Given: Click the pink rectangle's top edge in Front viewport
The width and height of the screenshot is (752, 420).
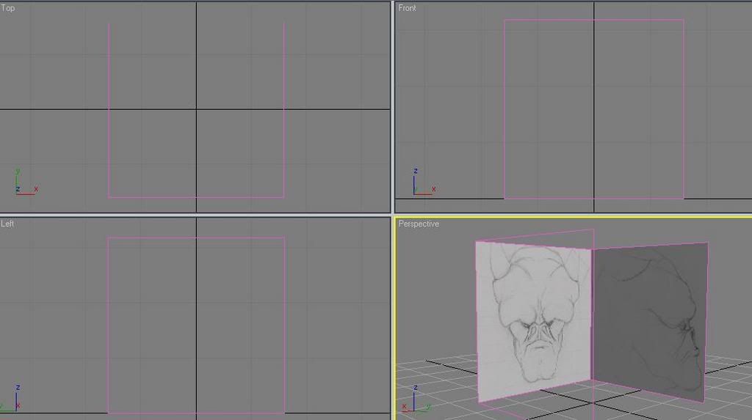Looking at the screenshot, I should [x=593, y=20].
